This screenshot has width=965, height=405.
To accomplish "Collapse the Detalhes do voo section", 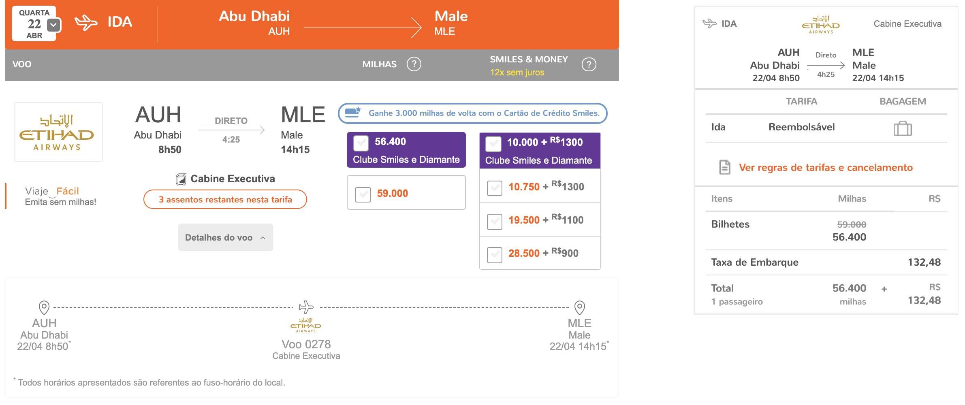I will (x=225, y=237).
